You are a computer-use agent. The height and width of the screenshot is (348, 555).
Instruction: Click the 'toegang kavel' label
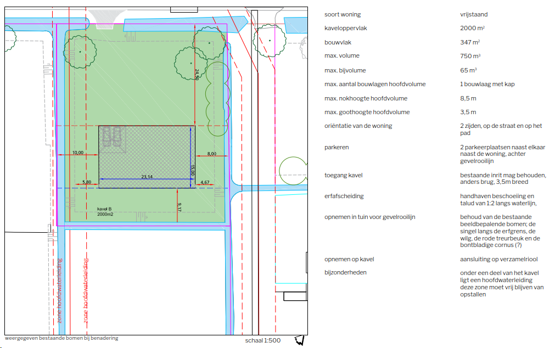[x=343, y=175]
